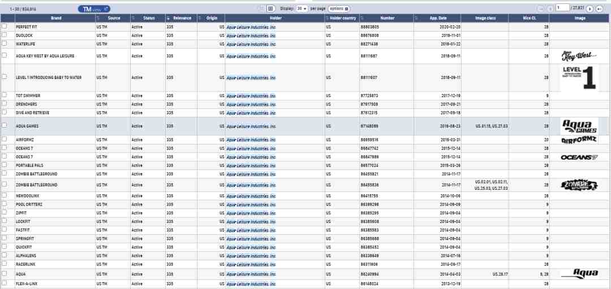Image resolution: width=611 pixels, height=289 pixels.
Task: Open the Aqua Games logo image
Action: [579, 126]
